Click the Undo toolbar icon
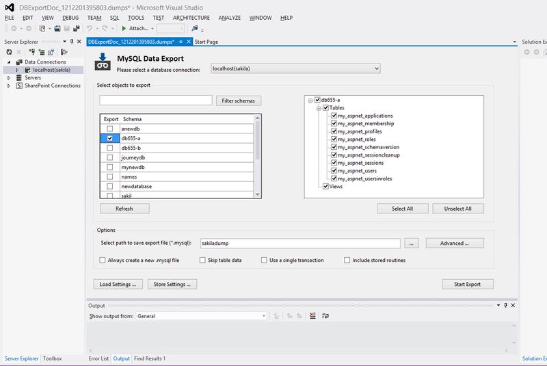 90,29
